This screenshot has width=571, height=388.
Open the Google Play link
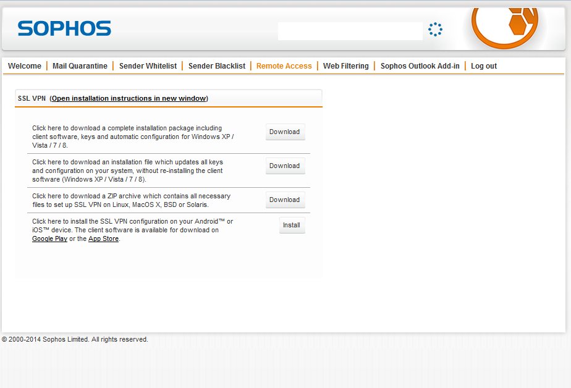49,238
